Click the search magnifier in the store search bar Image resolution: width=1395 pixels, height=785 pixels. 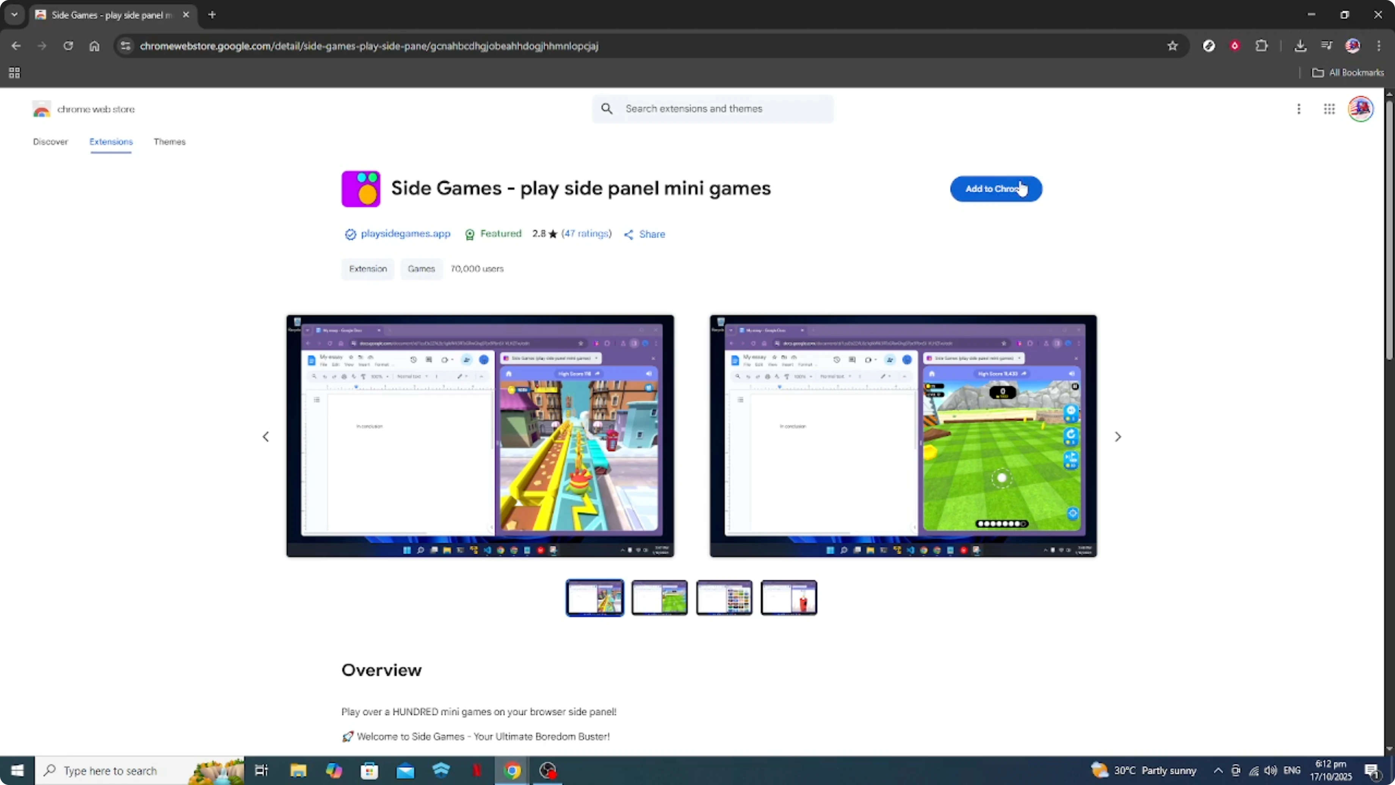click(x=607, y=109)
